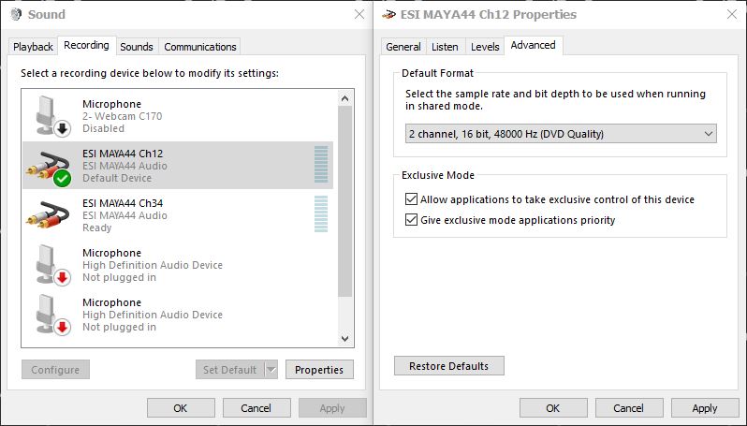This screenshot has height=426, width=747.
Task: Click the Sound window speaker title icon
Action: (15, 15)
